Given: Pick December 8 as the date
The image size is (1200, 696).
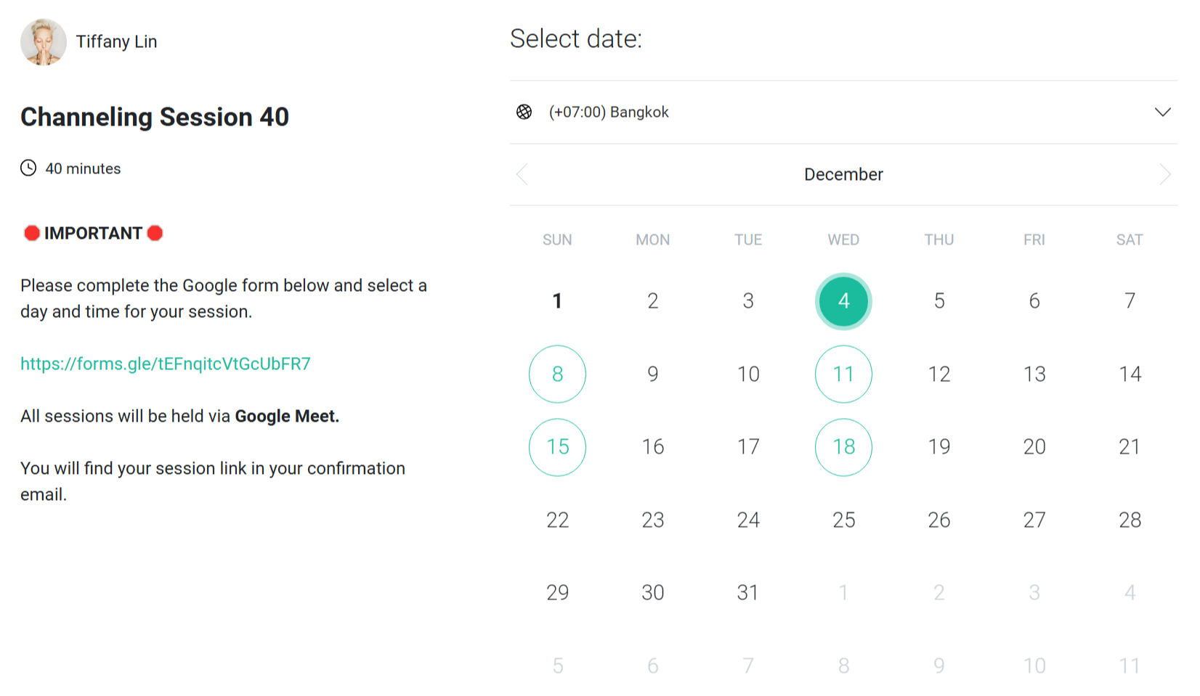Looking at the screenshot, I should [557, 374].
